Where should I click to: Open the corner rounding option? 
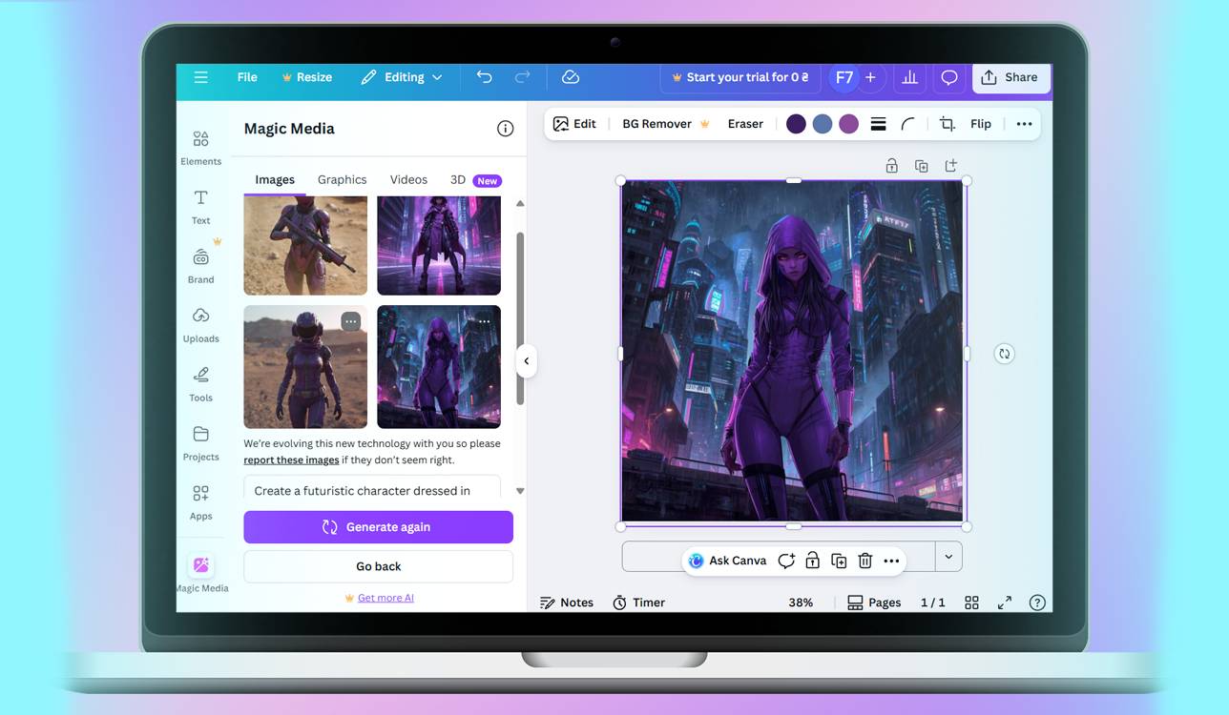tap(908, 124)
